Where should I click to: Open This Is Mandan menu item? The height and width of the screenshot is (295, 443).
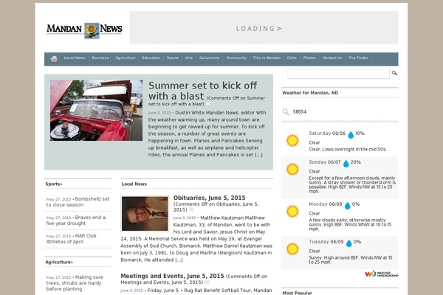[x=267, y=58]
